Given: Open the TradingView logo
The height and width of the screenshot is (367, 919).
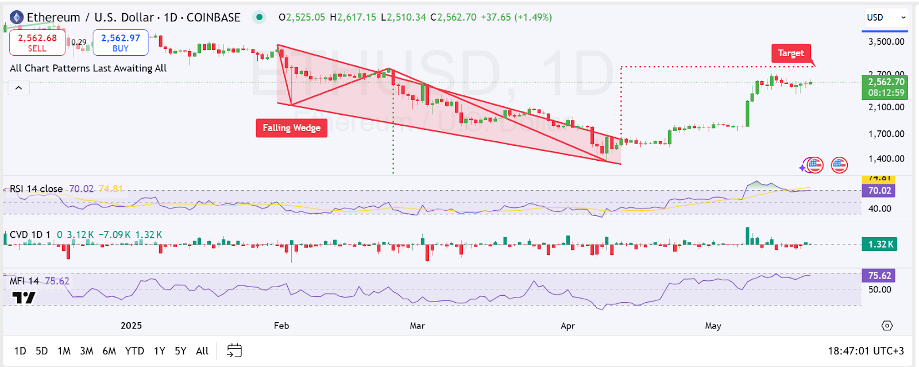Looking at the screenshot, I should (24, 298).
